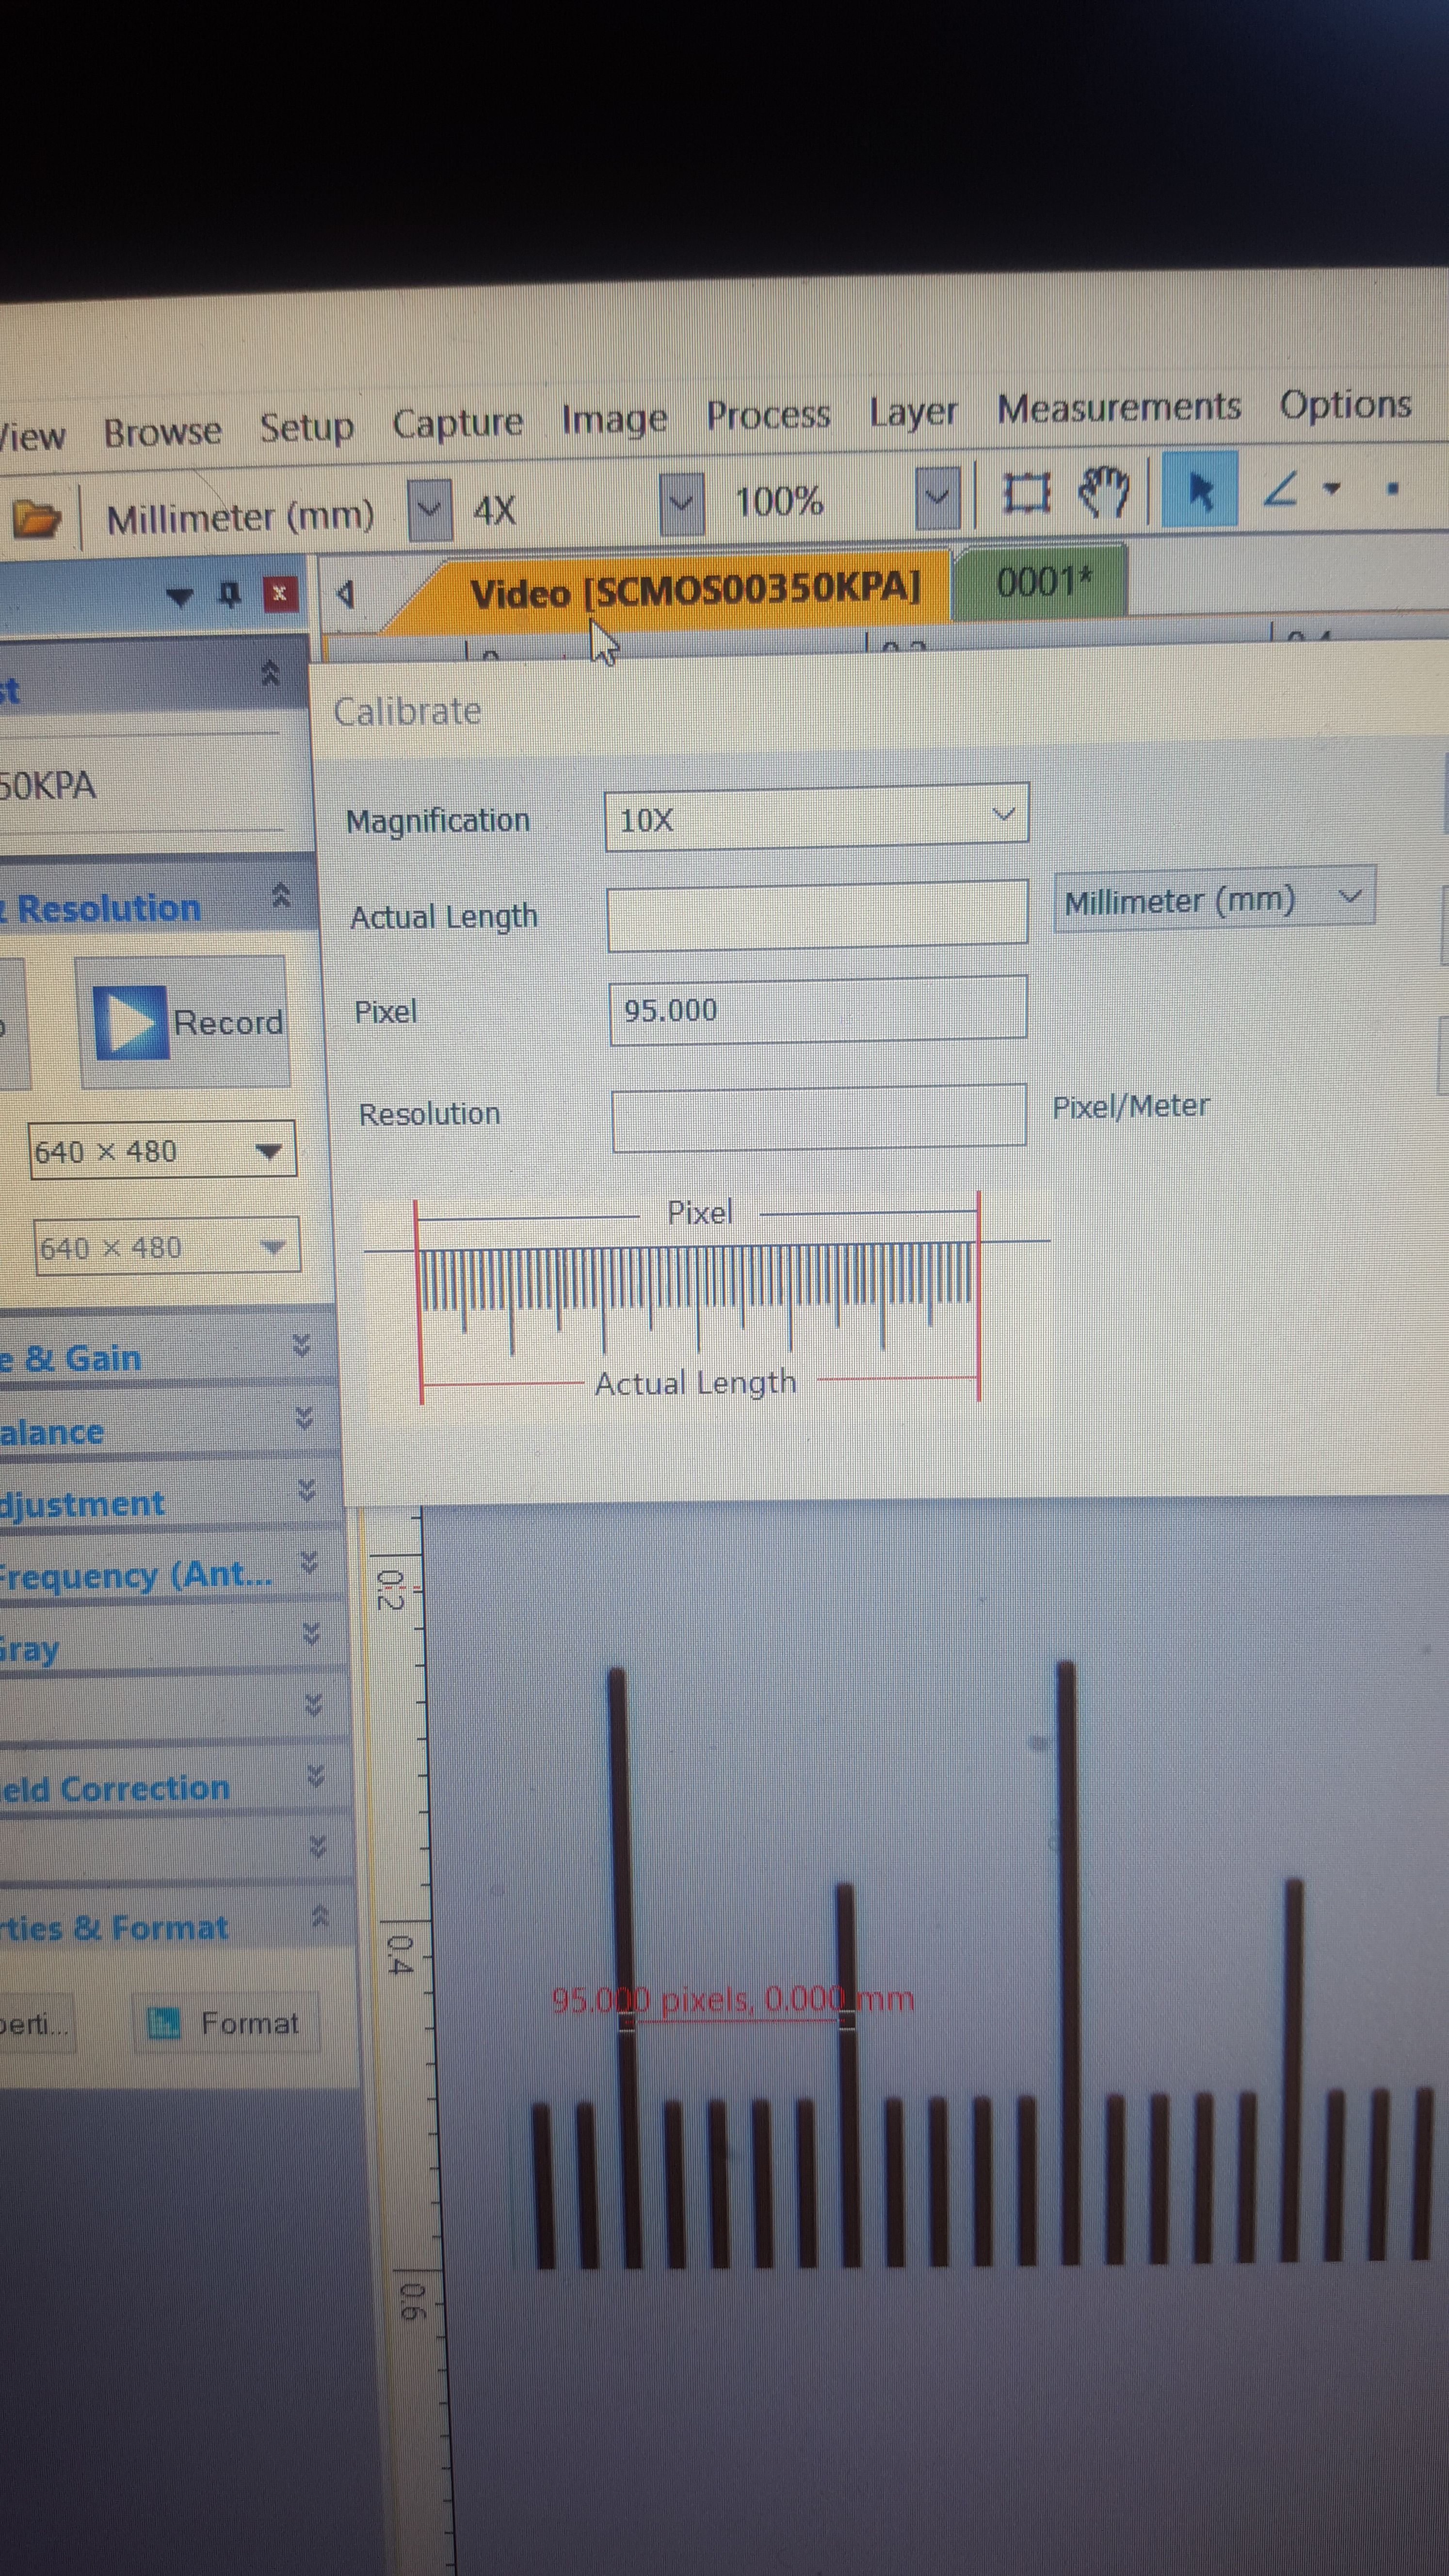
Task: Open the Browse menu
Action: click(162, 432)
